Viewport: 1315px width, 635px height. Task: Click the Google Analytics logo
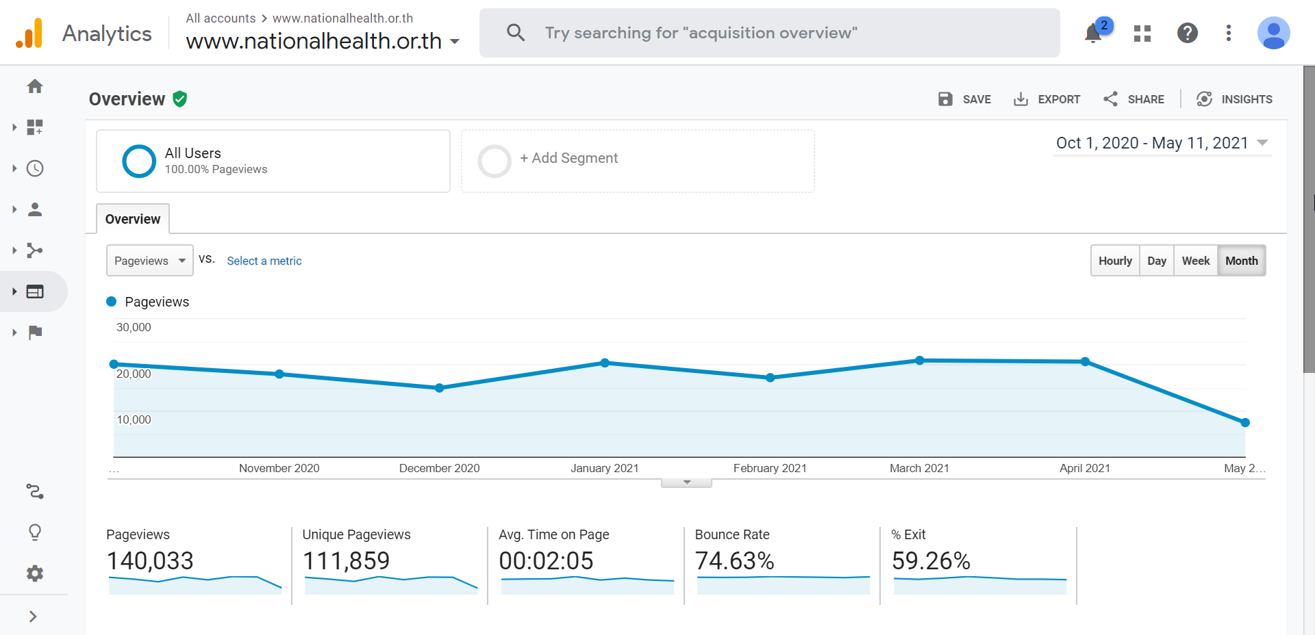pos(29,33)
